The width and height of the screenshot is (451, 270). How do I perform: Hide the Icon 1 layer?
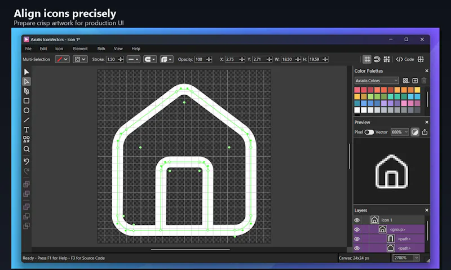(x=357, y=220)
